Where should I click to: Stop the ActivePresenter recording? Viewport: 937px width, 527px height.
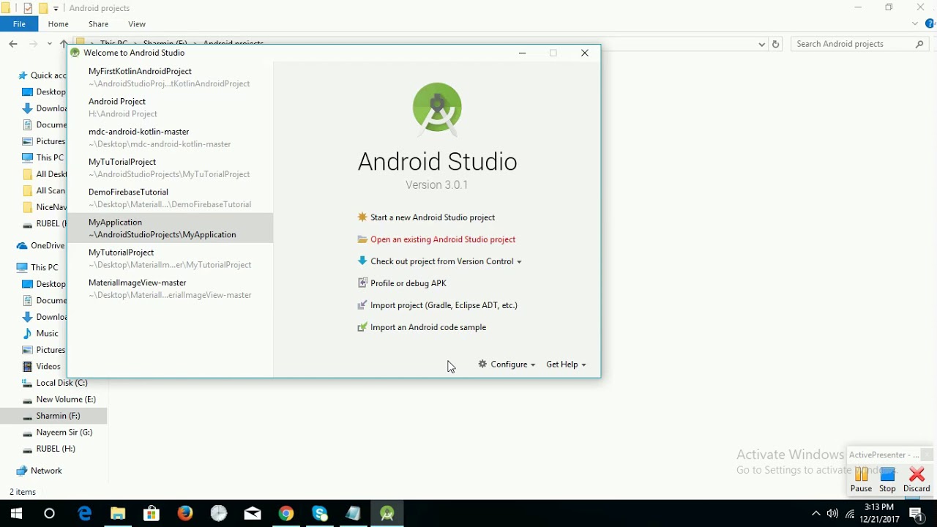click(x=888, y=480)
